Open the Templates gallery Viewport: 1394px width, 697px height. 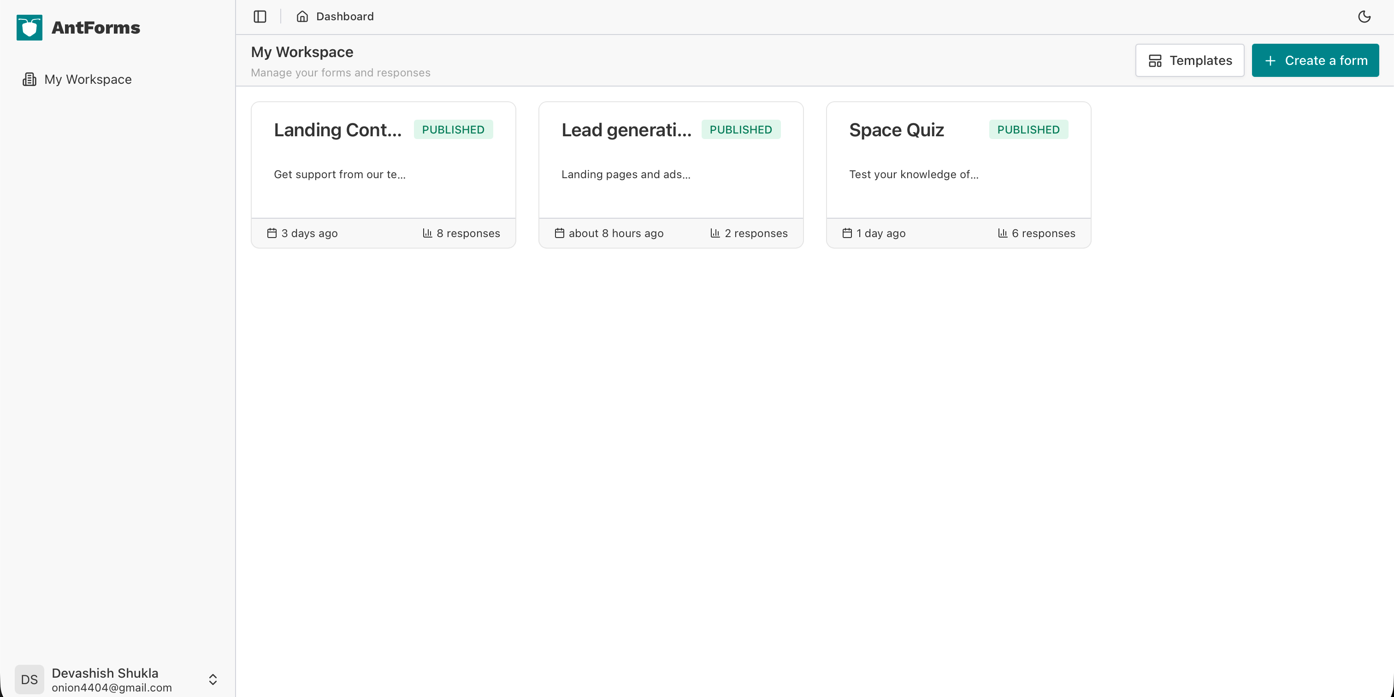[1189, 60]
